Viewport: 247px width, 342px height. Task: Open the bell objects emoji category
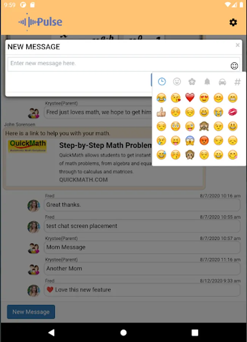pos(207,82)
